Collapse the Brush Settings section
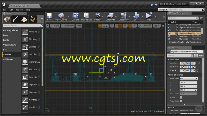Image resolution: width=207 pixels, height=116 pixels. 168,75
